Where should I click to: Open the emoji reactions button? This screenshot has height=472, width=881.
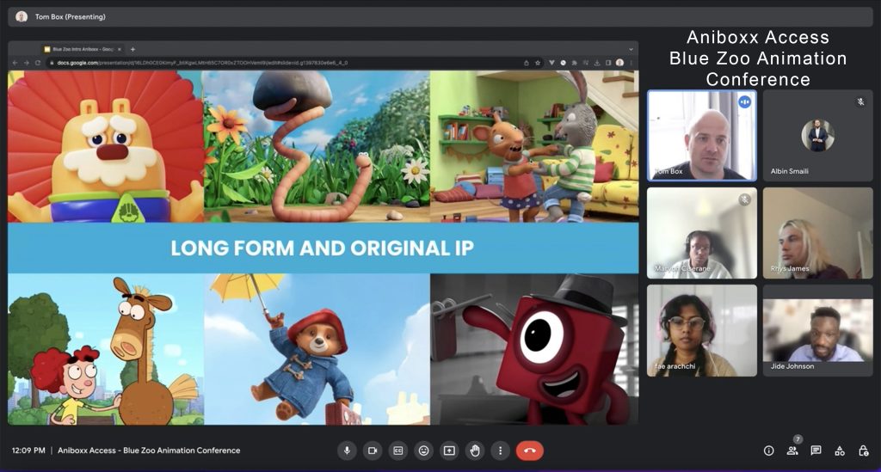423,451
